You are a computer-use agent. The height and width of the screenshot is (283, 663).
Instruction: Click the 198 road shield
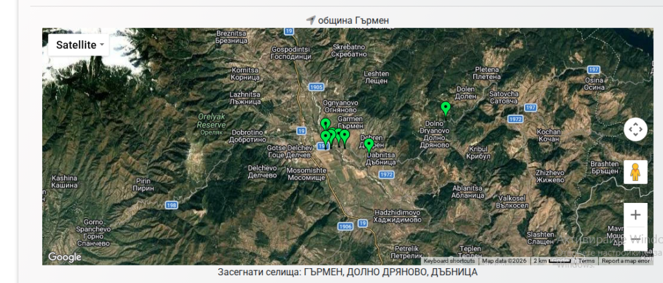(171, 205)
